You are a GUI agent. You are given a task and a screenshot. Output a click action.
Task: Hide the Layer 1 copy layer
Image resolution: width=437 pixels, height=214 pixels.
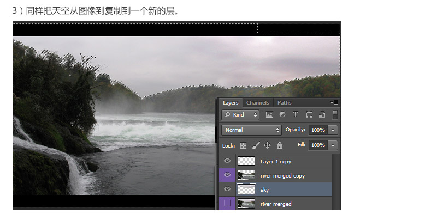click(x=227, y=161)
